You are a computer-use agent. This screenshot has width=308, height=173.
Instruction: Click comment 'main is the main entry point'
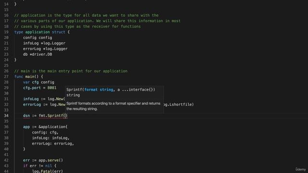(71, 71)
